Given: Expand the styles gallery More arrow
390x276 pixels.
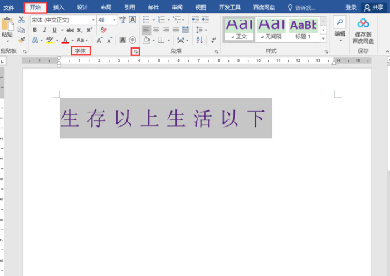Looking at the screenshot, I should [323, 38].
